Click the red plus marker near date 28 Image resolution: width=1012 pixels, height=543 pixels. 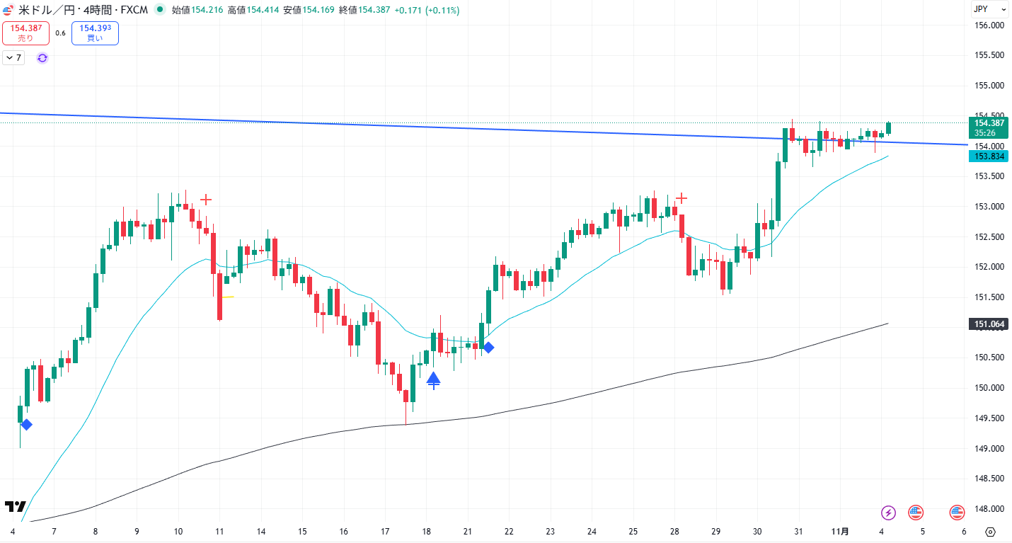pyautogui.click(x=682, y=198)
